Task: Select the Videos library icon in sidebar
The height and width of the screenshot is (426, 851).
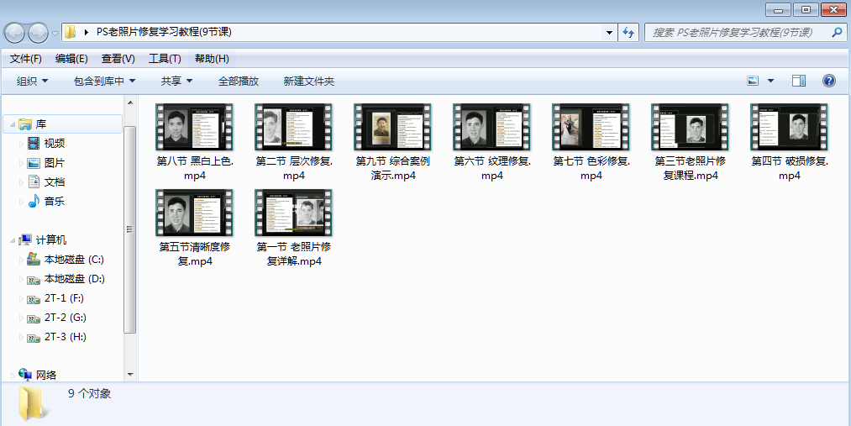Action: tap(34, 144)
